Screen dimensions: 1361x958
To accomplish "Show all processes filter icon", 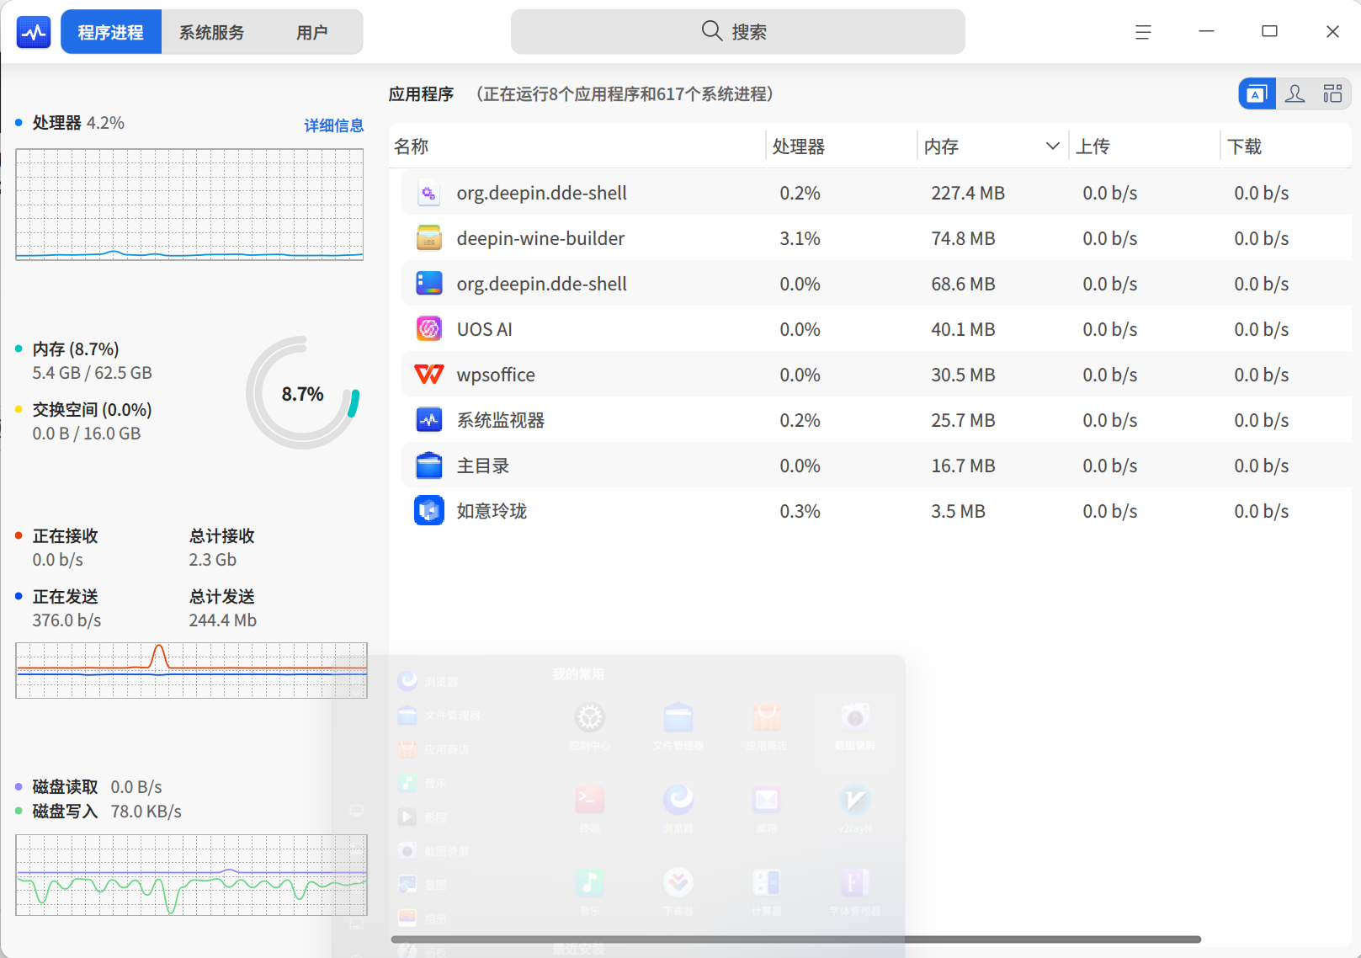I will (x=1332, y=93).
